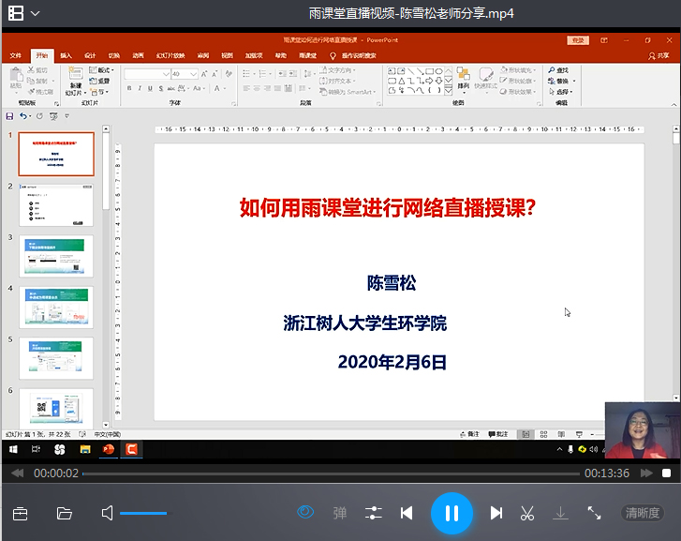Open the 文件 tab in PowerPoint

pyautogui.click(x=16, y=55)
